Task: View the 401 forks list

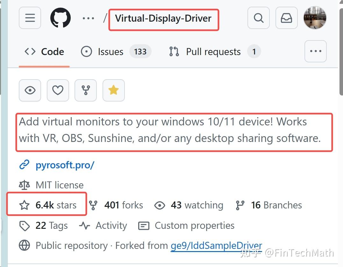Action: point(123,205)
